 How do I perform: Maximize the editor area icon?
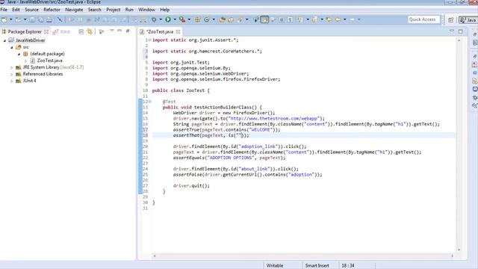pos(460,31)
